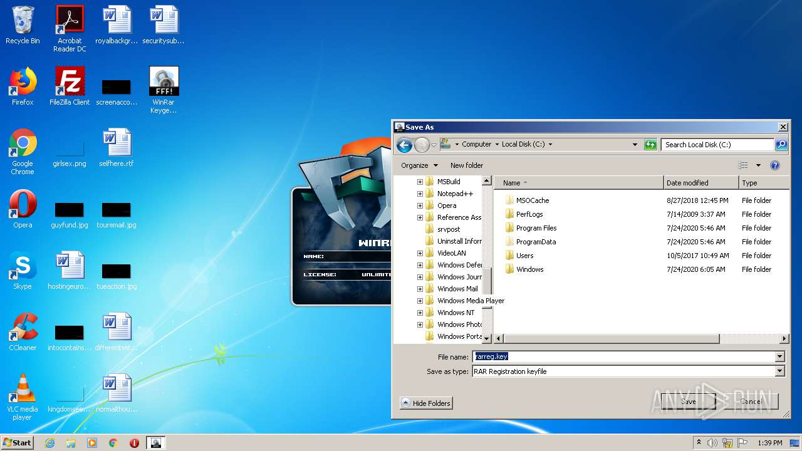Click the Hide Folders button

pos(426,403)
